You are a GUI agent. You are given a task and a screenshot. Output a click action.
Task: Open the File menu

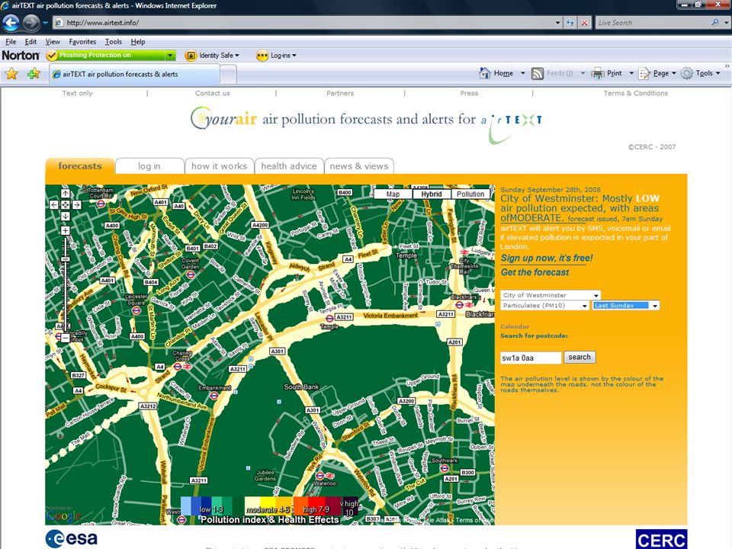click(11, 41)
